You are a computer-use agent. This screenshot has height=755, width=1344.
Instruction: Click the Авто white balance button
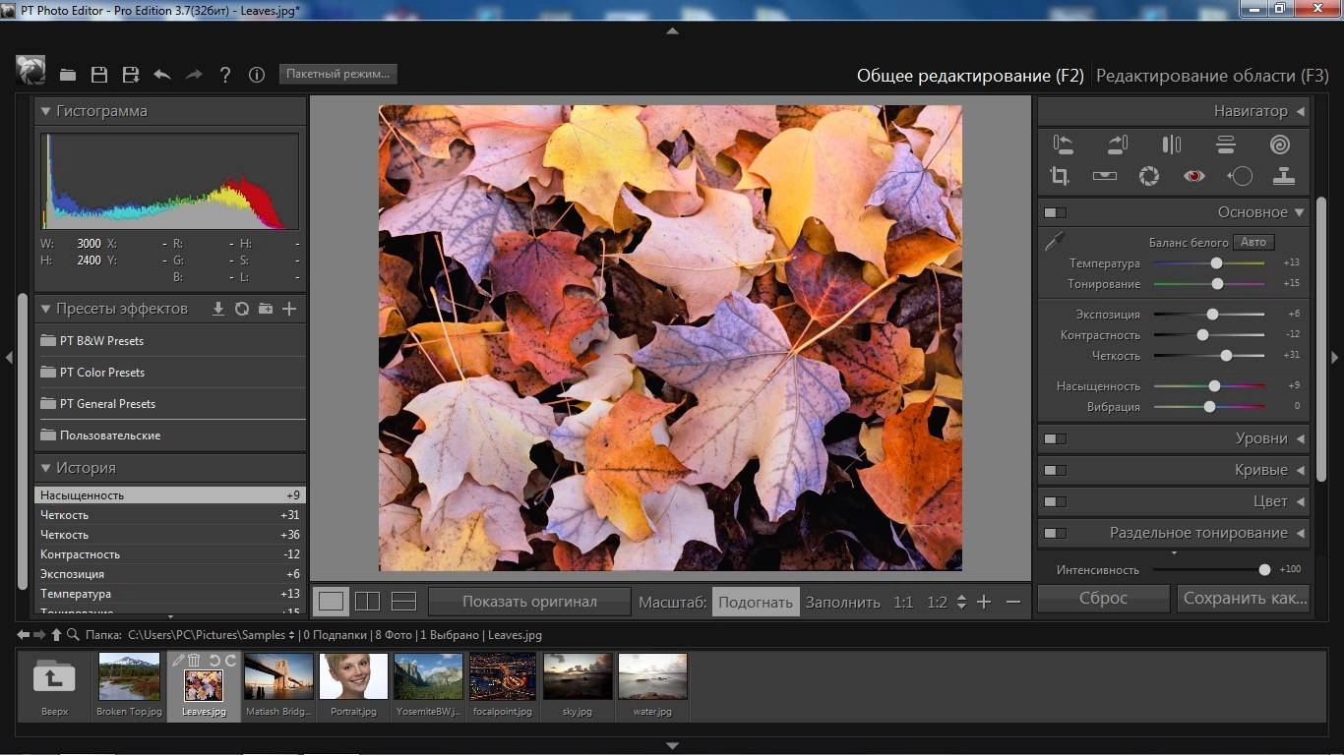click(1253, 242)
